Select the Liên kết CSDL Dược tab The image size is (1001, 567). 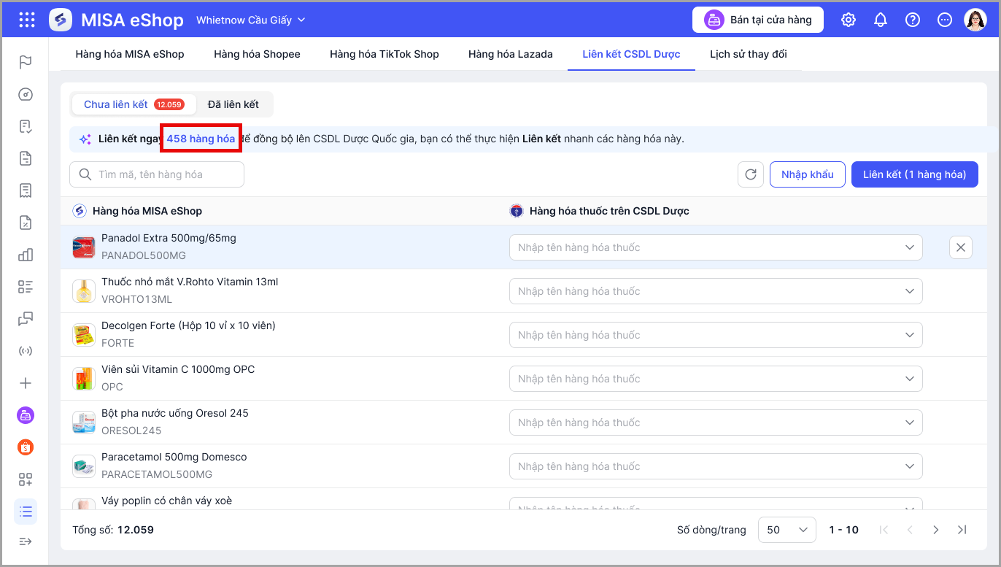[x=631, y=54]
